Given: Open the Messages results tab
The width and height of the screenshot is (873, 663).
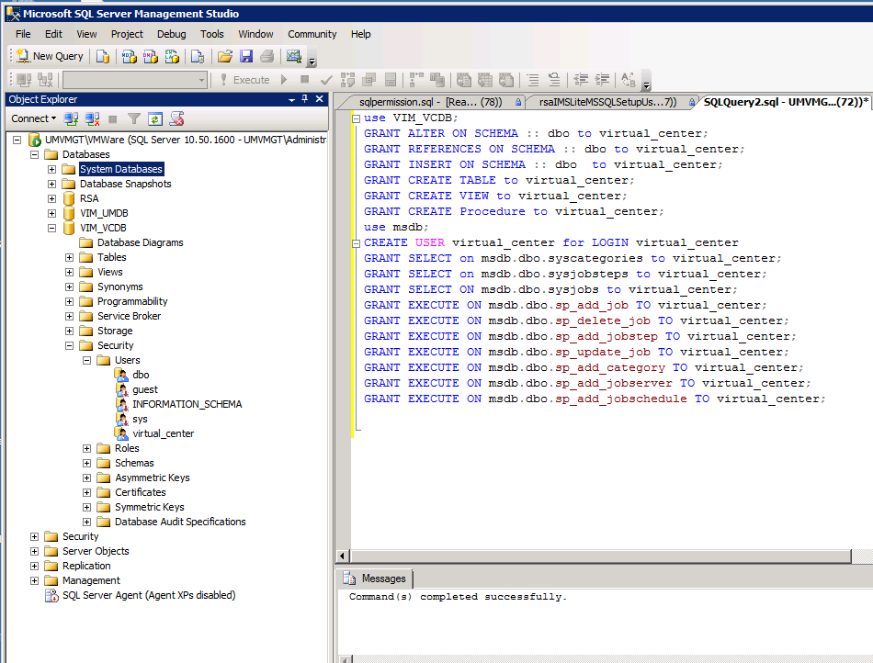Looking at the screenshot, I should (375, 579).
